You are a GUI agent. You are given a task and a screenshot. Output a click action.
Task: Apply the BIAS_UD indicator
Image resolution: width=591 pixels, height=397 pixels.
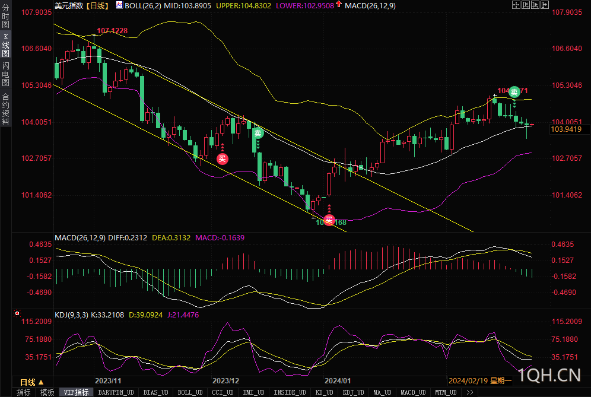pos(155,392)
